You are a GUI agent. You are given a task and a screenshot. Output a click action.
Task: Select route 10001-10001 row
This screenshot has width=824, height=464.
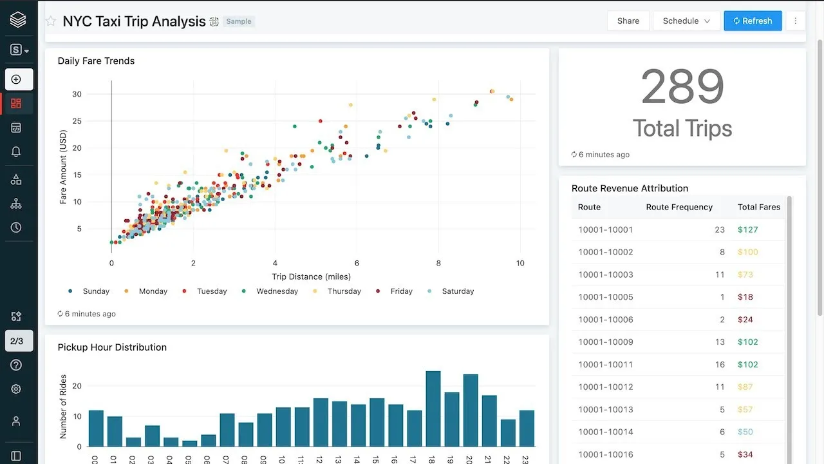(x=678, y=229)
